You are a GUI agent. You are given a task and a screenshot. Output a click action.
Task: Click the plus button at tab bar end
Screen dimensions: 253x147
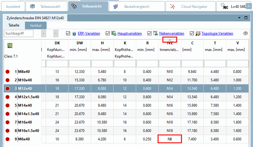(x=249, y=6)
